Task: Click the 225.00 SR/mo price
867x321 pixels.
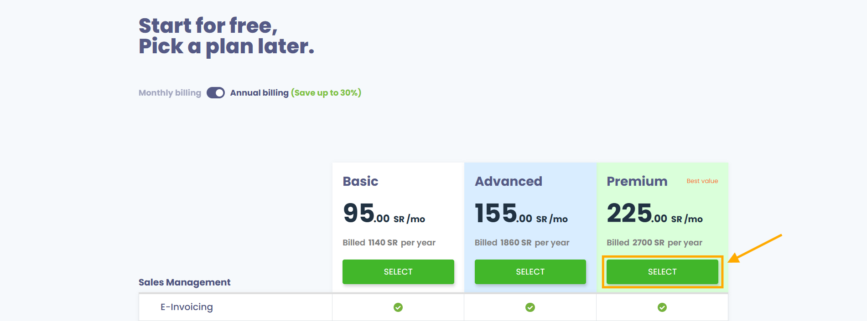Action: [x=655, y=214]
